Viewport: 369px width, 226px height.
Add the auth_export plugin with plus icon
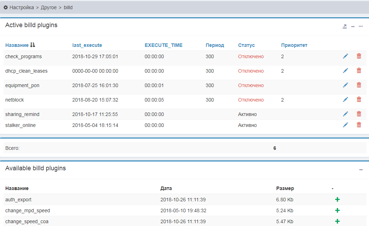[x=337, y=200]
